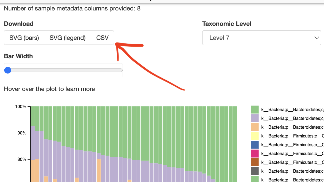Select the dark gray legend swatch

(x=255, y=171)
